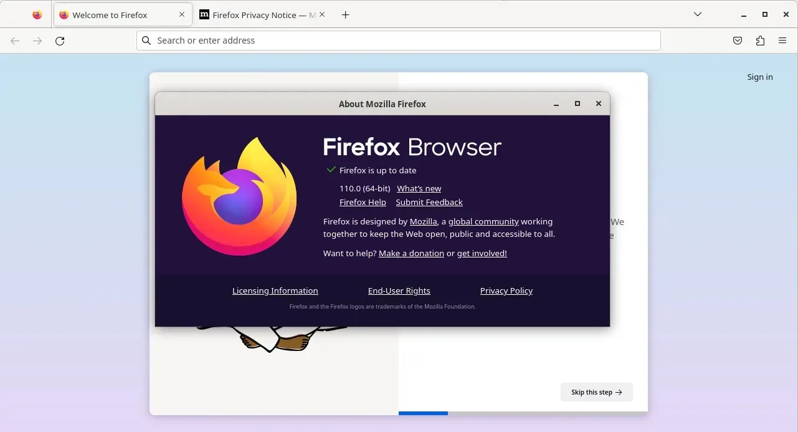
Task: Open the What's new link
Action: click(x=419, y=188)
